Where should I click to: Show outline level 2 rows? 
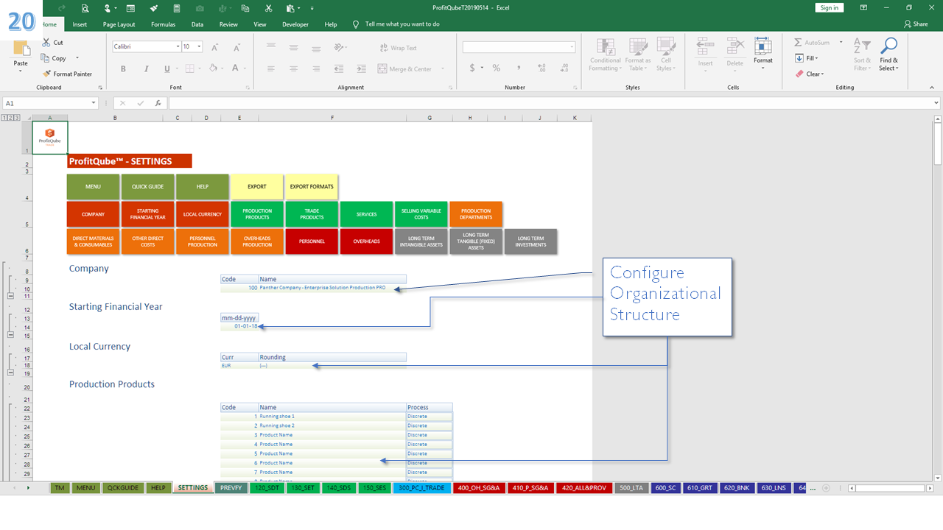click(x=10, y=118)
